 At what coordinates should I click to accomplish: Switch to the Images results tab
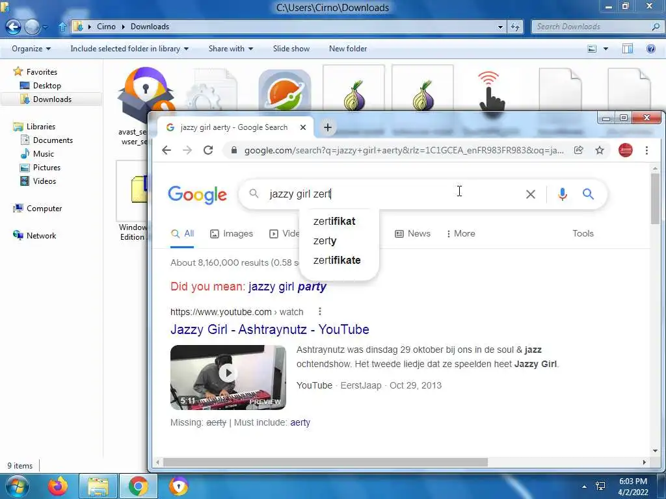point(232,234)
